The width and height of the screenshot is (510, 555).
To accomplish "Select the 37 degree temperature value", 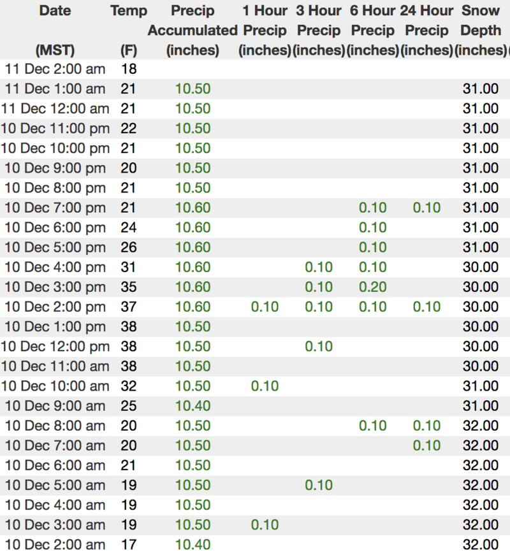I will pos(128,306).
